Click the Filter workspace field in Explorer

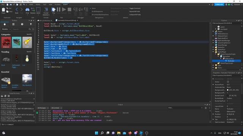(226, 23)
